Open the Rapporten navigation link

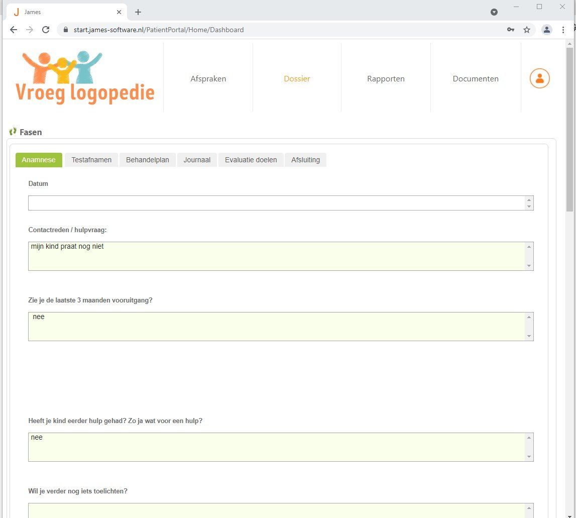[x=386, y=79]
